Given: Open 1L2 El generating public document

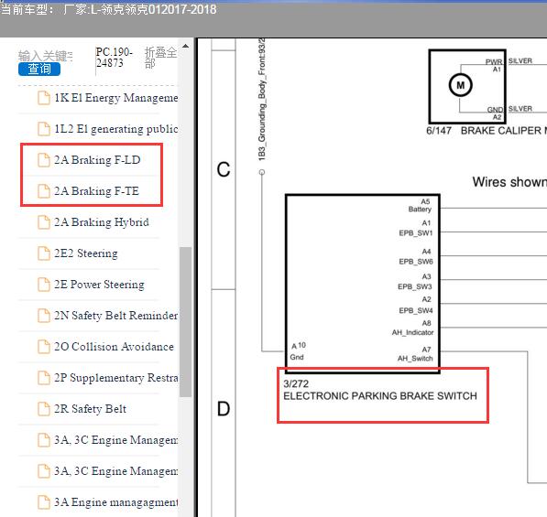Looking at the screenshot, I should (115, 129).
